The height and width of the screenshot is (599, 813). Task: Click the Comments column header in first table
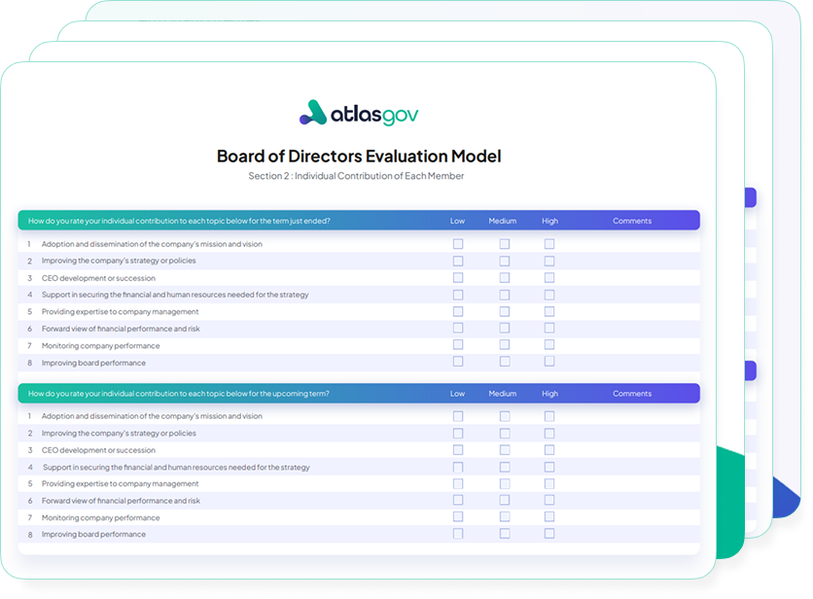pos(632,221)
